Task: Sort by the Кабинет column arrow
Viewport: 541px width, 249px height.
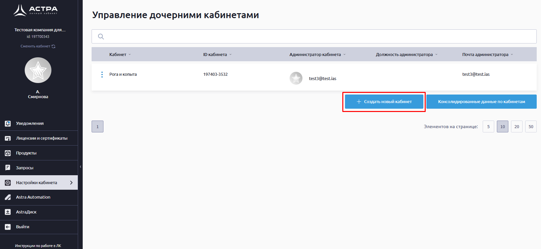Action: pos(129,55)
